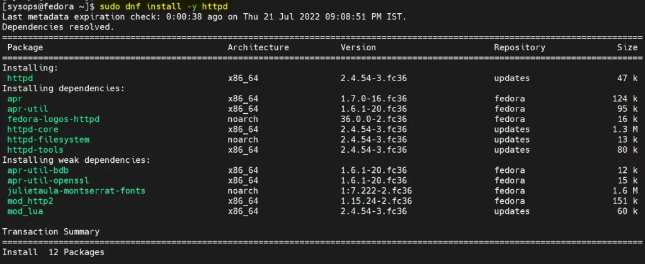Viewport: 645px width, 264px height.
Task: Click the Transaction Summary heading
Action: 51,231
